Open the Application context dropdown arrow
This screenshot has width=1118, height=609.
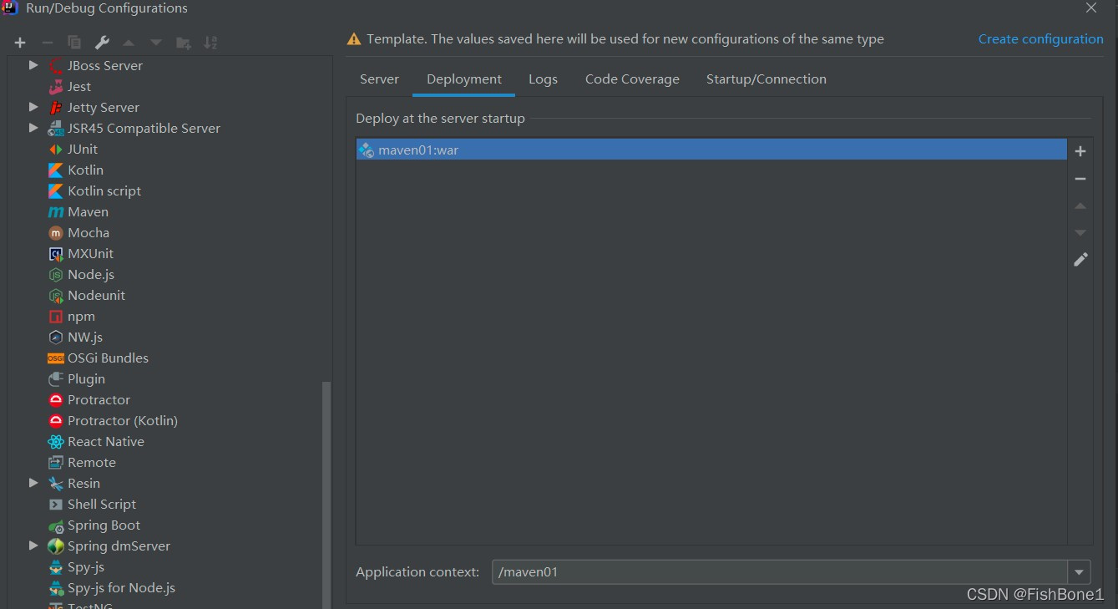point(1079,572)
